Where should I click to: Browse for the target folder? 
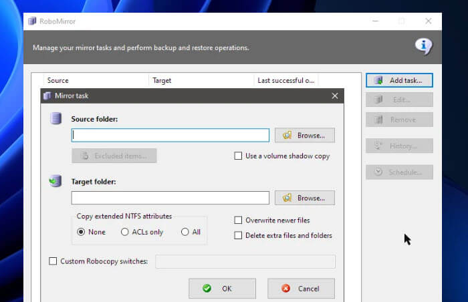304,198
